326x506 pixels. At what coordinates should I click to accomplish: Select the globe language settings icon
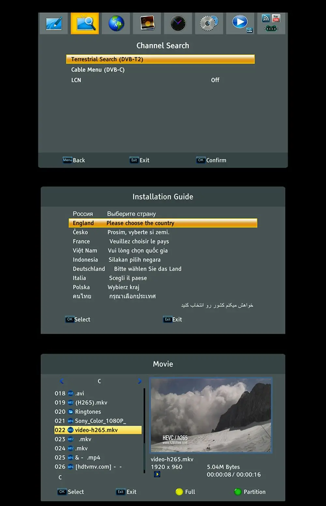(116, 23)
